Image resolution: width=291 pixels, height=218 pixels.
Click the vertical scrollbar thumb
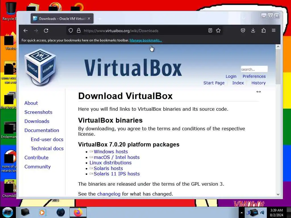278,67
